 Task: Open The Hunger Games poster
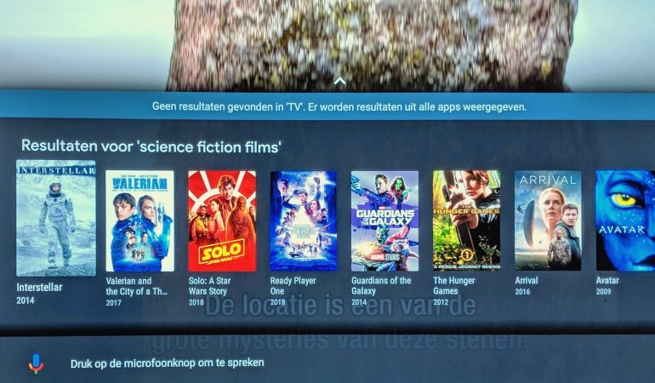[x=466, y=220]
